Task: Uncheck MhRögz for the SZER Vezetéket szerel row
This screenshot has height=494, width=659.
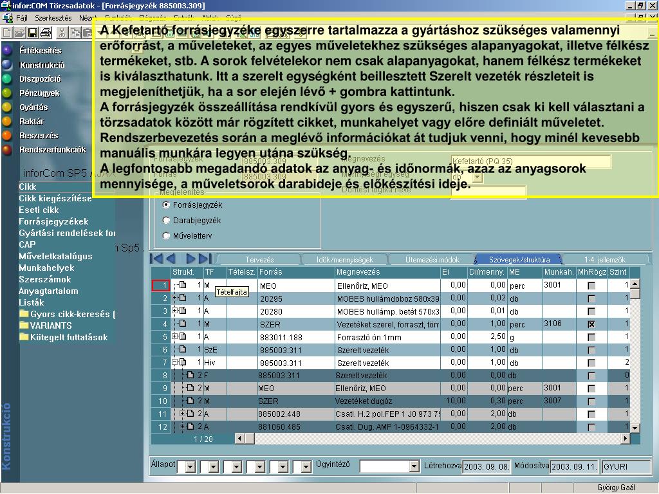Action: (591, 324)
